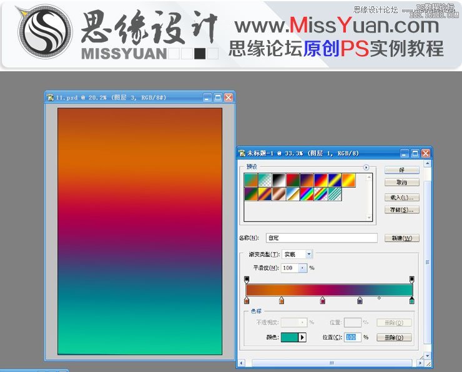This screenshot has width=462, height=372.
Task: Click the 新建(W) new gradient button
Action: point(402,238)
